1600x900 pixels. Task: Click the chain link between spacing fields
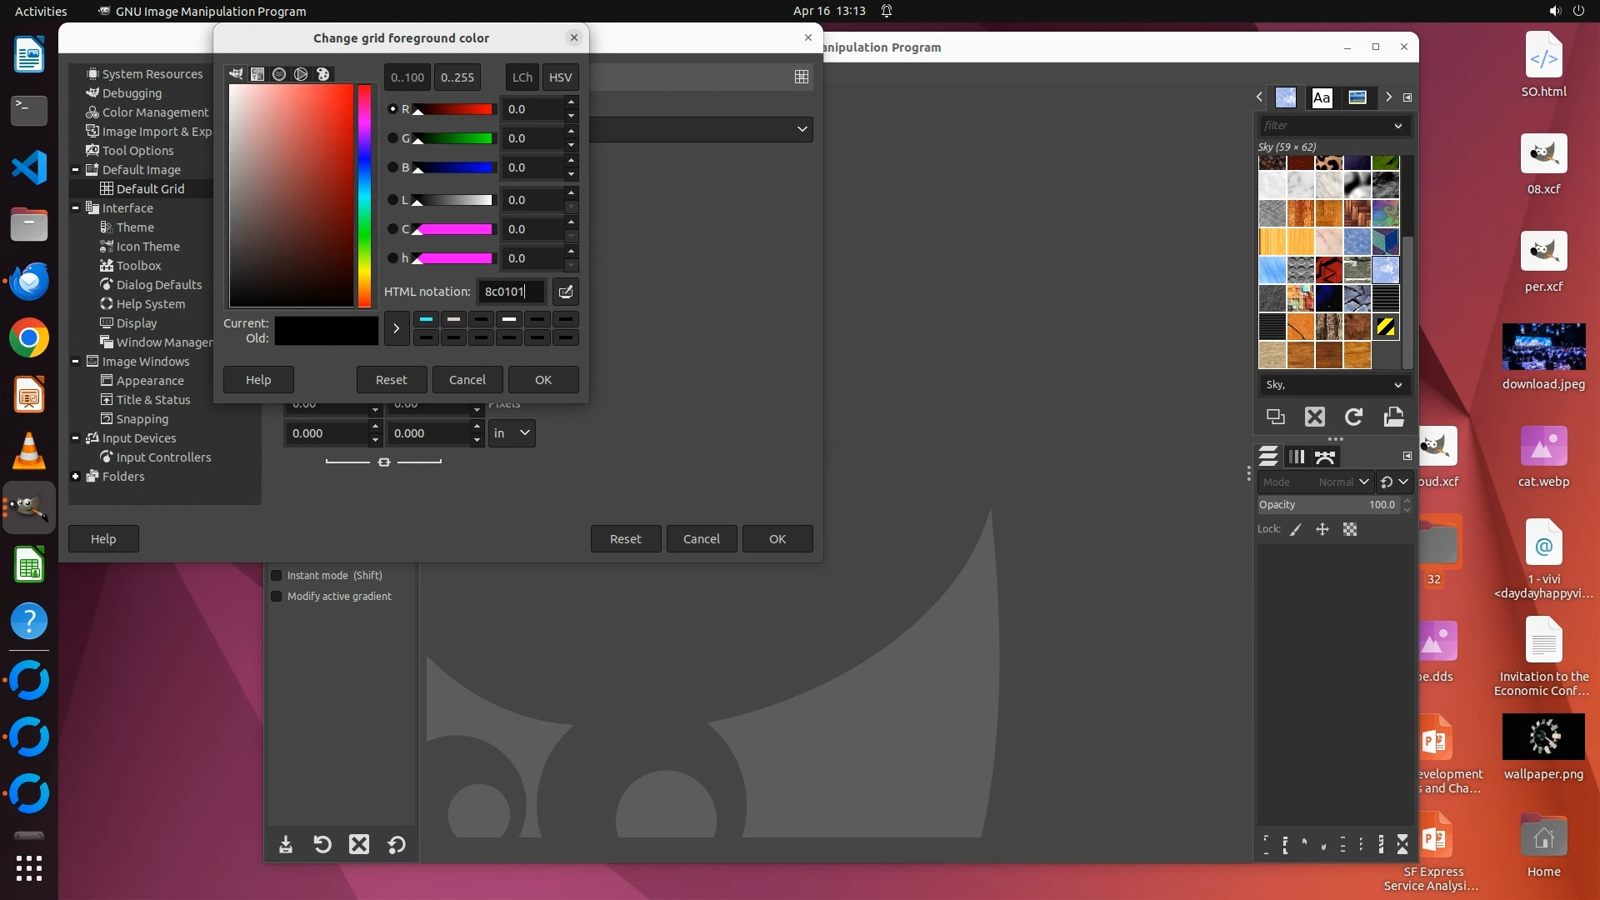pos(384,462)
